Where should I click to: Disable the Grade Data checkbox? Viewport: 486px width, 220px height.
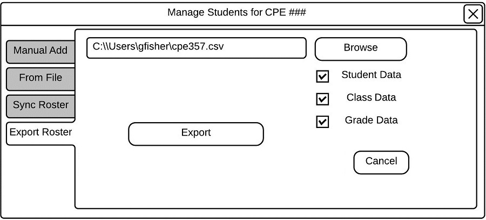[x=322, y=122]
